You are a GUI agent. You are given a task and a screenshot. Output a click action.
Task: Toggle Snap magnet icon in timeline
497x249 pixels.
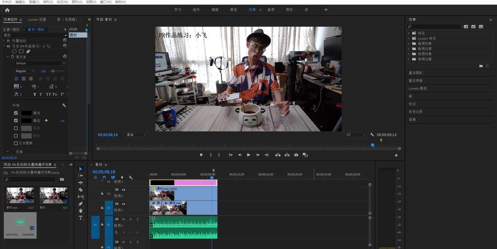point(104,178)
